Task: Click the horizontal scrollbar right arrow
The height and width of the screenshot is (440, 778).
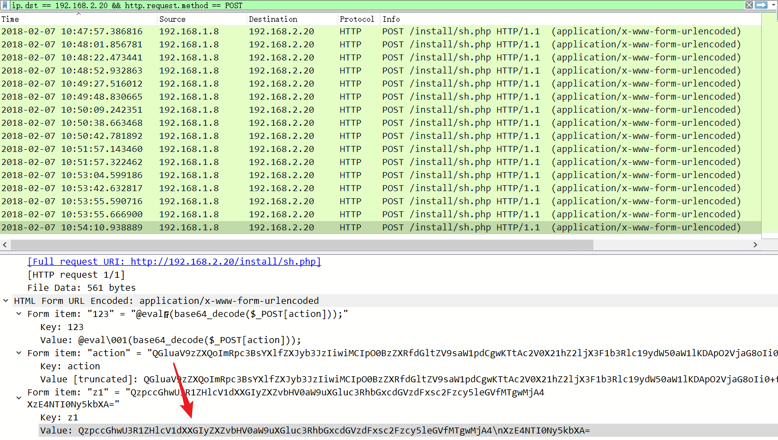Action: (x=755, y=245)
